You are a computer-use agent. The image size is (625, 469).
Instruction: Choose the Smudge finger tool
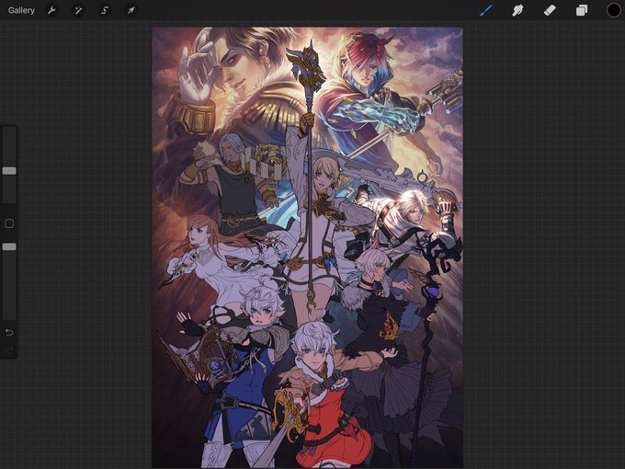tap(517, 10)
